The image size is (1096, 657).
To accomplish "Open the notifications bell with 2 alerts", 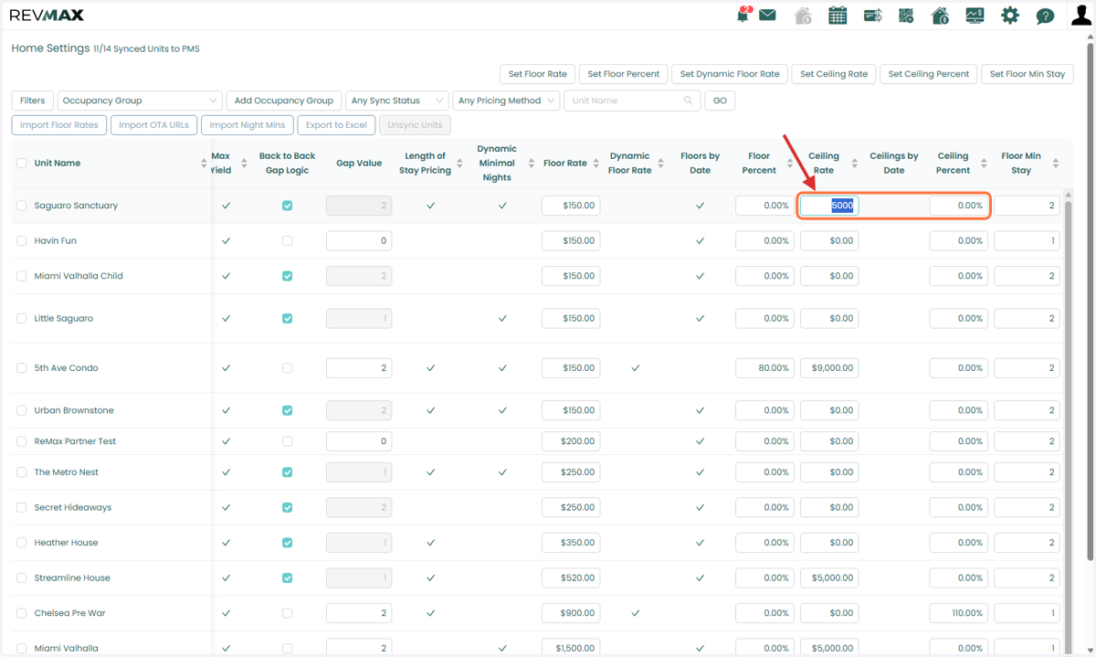I will (x=743, y=15).
